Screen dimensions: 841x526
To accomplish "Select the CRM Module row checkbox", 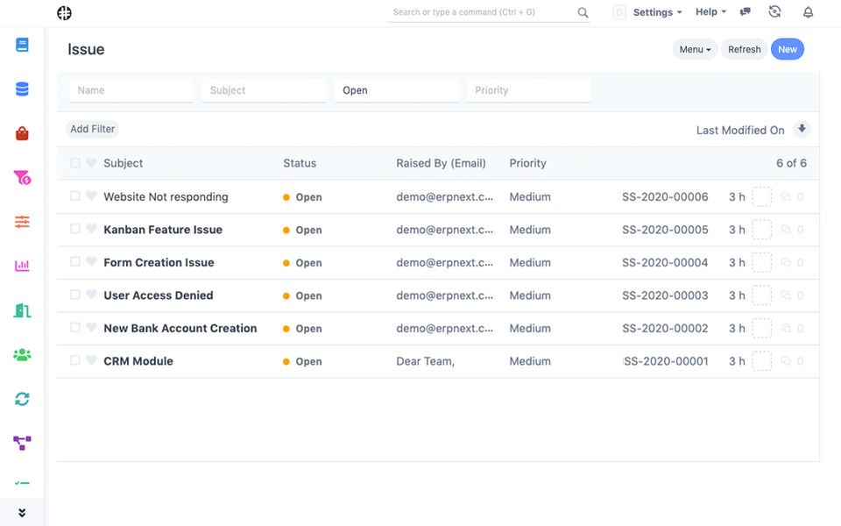I will [x=75, y=360].
